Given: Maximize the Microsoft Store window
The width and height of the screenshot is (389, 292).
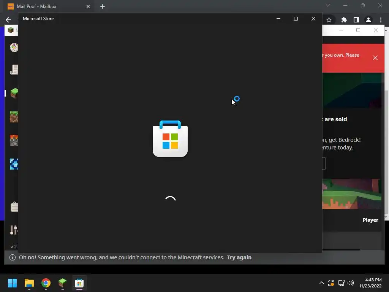Looking at the screenshot, I should tap(296, 19).
